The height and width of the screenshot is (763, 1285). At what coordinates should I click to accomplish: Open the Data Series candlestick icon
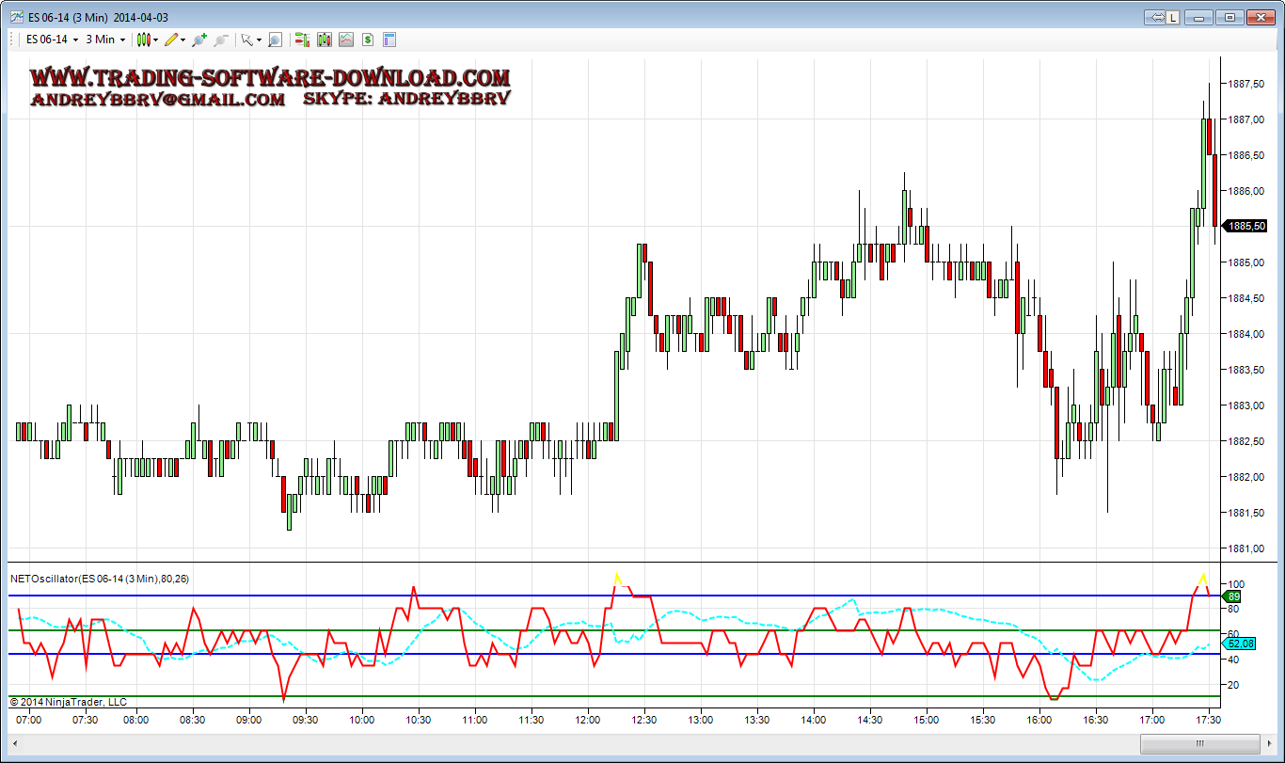point(324,40)
